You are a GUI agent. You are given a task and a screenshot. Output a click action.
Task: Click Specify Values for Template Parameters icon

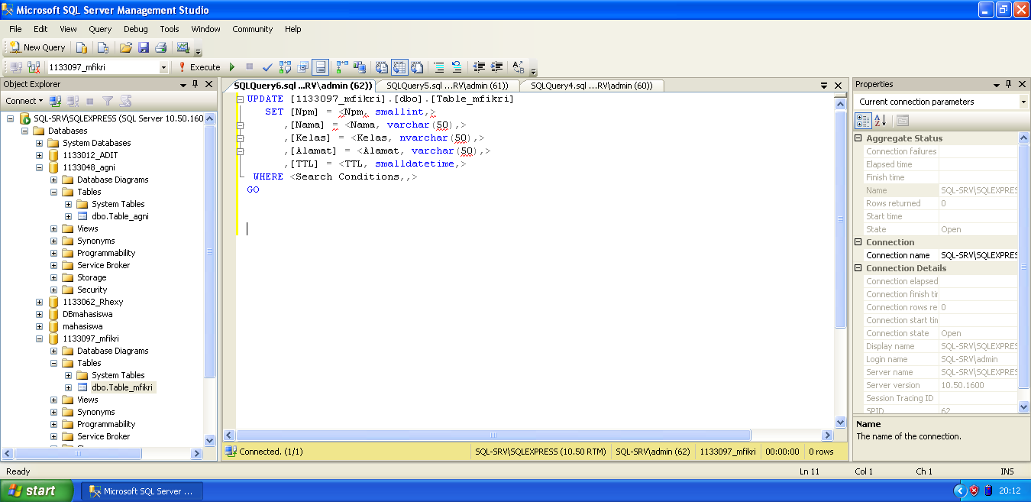(519, 67)
